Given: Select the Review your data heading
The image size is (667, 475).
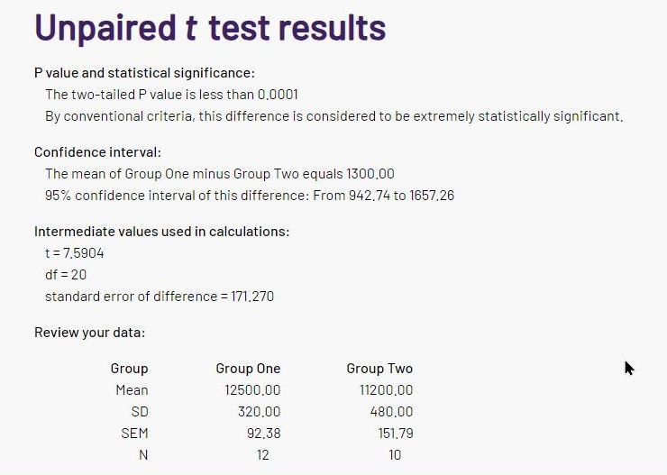Looking at the screenshot, I should click(90, 332).
